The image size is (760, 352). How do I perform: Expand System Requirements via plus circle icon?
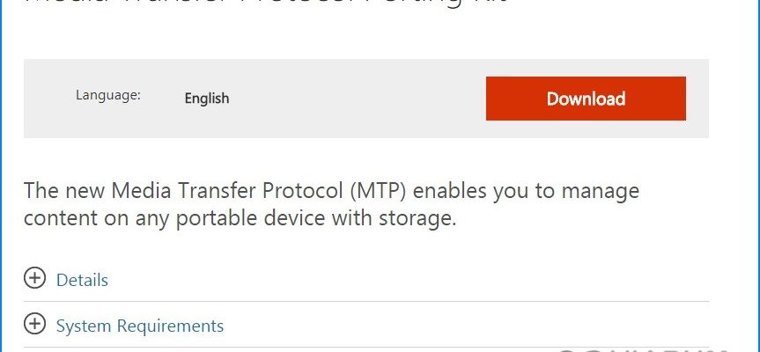coord(34,324)
